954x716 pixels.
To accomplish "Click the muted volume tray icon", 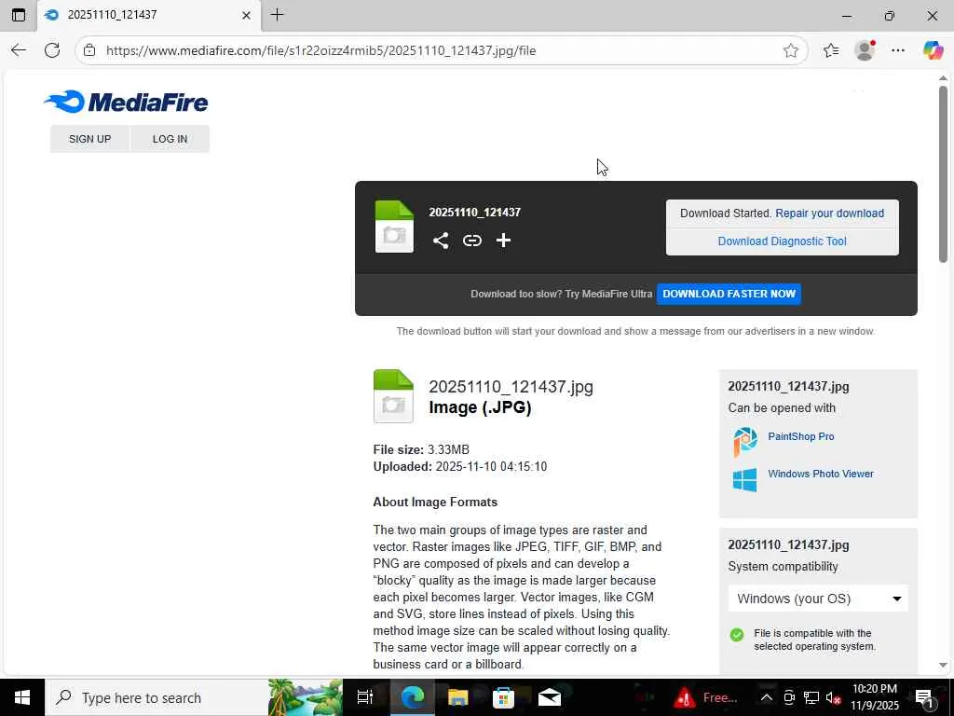I will [x=834, y=697].
